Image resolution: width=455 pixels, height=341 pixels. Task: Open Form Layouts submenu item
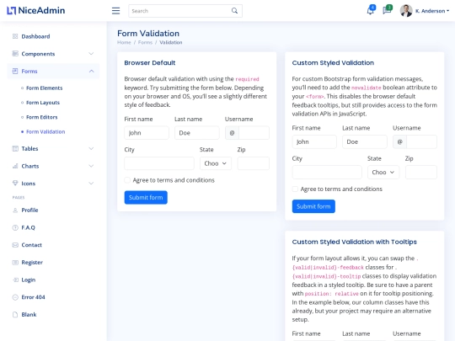pyautogui.click(x=43, y=103)
